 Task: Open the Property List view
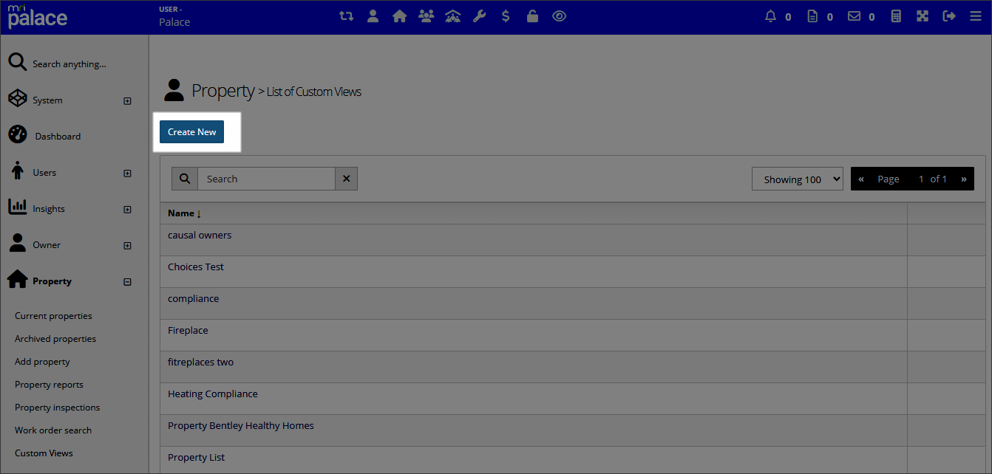[197, 458]
